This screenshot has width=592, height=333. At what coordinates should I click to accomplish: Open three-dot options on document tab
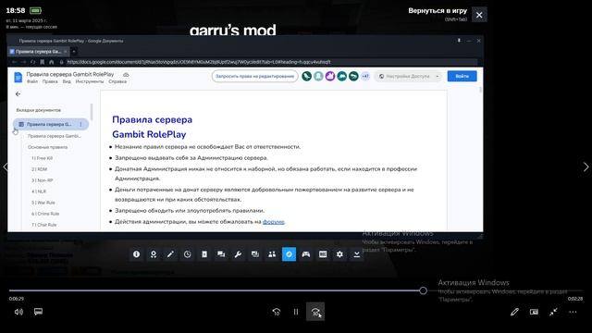point(80,124)
